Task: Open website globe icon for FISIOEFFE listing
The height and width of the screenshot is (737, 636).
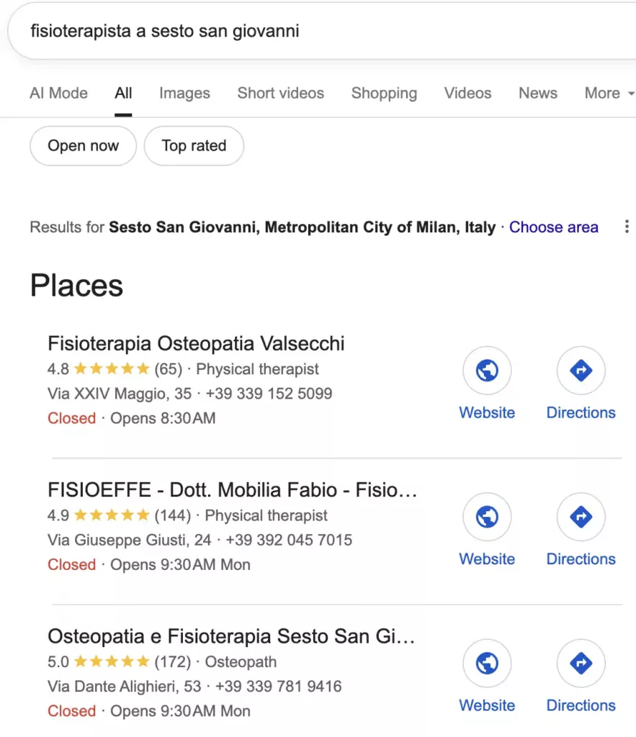Action: (487, 517)
